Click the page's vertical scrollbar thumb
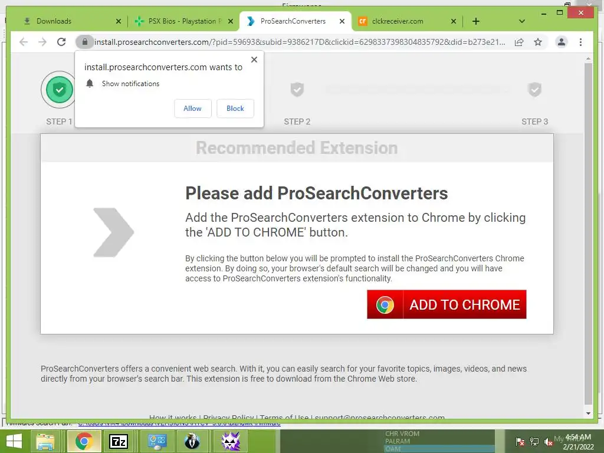 588,234
